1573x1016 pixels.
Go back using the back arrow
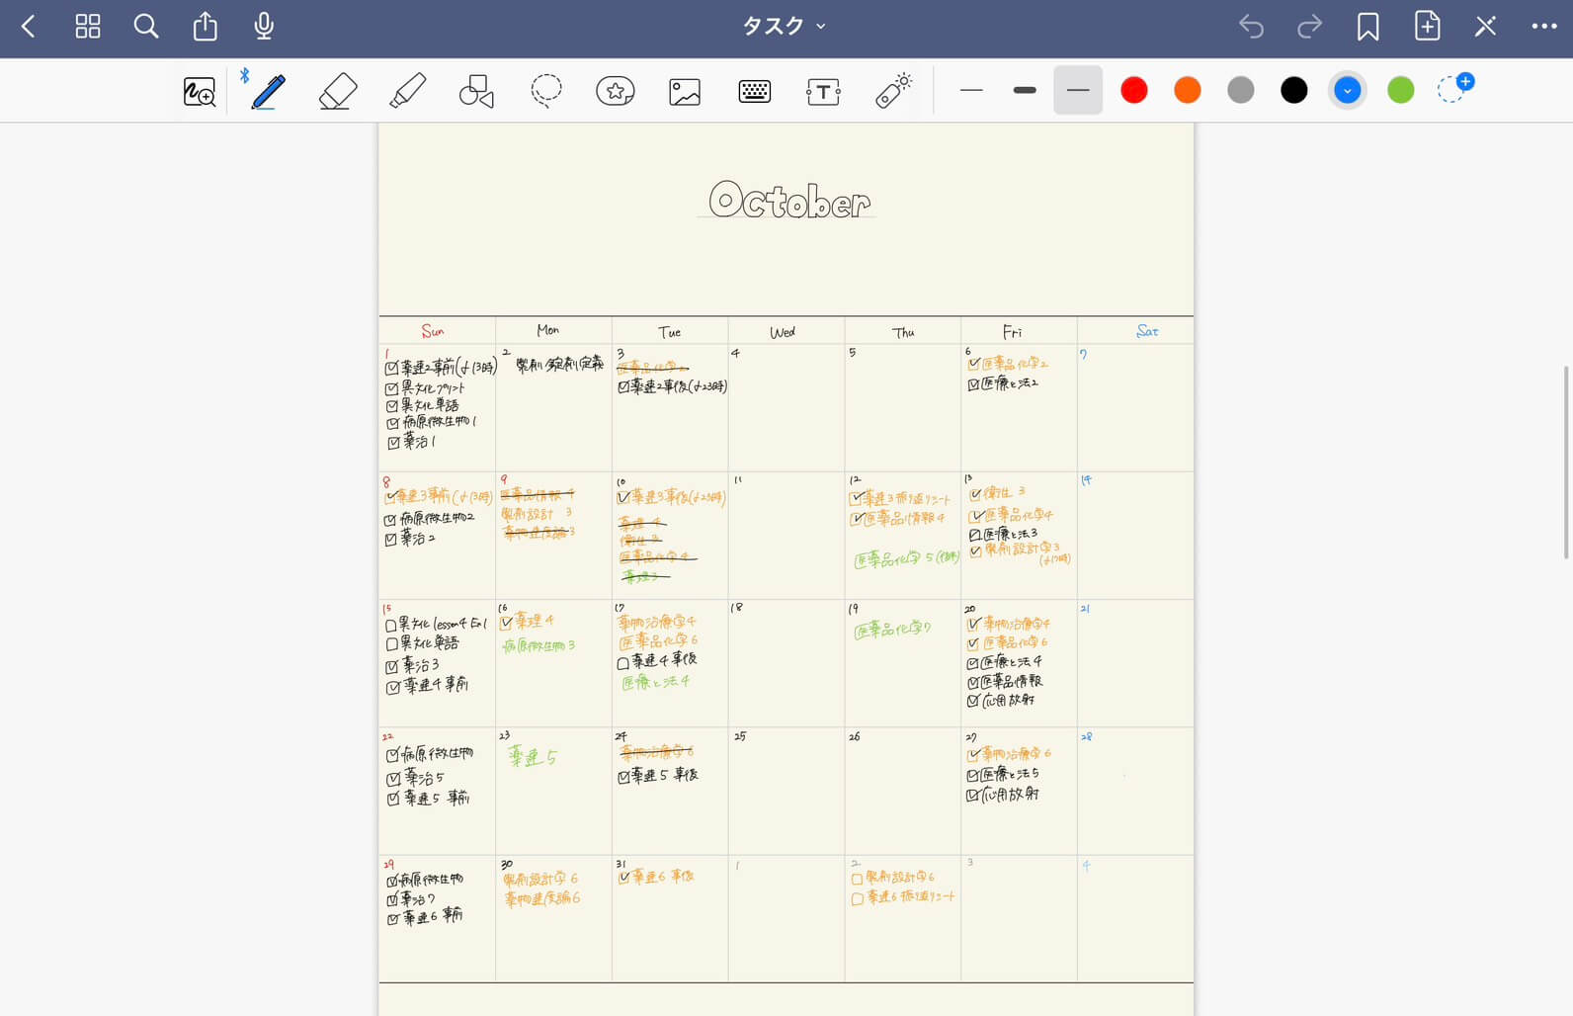point(29,27)
